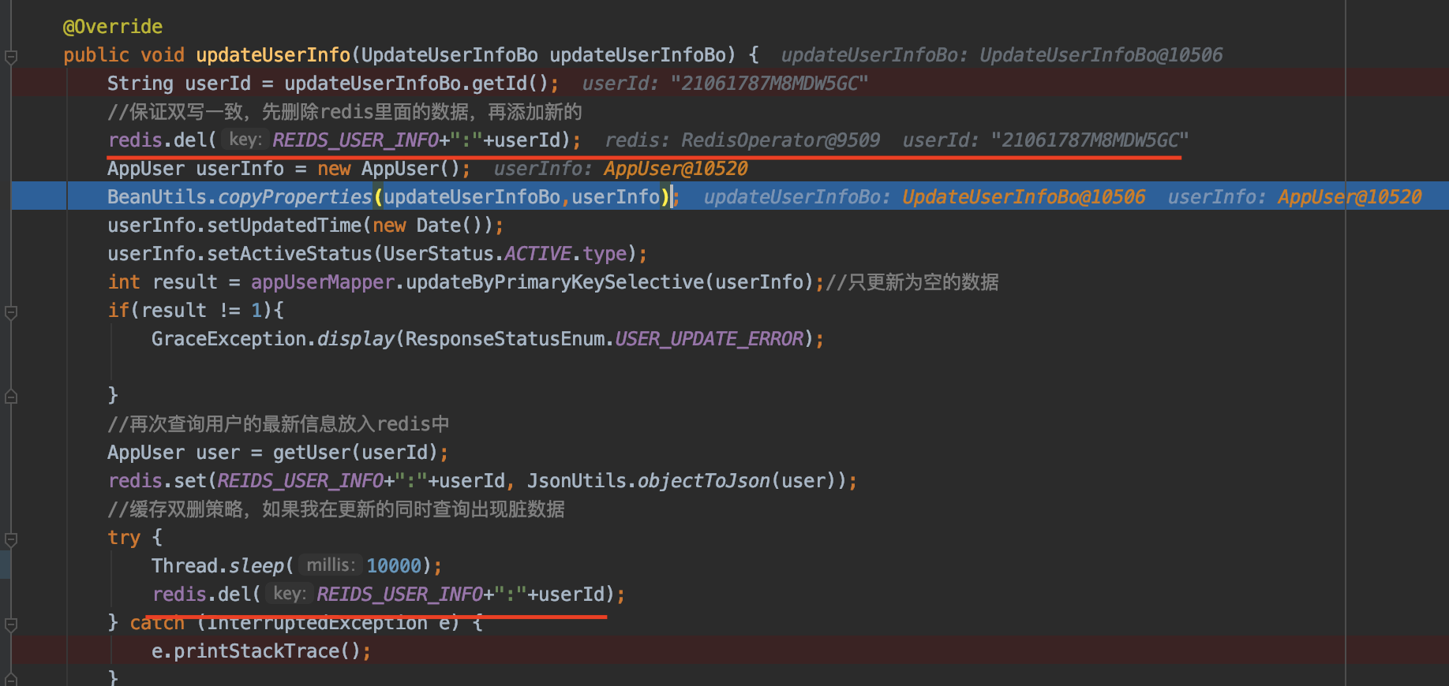Click the JsonUtils class name
Screen dimensions: 1449x686
577,481
